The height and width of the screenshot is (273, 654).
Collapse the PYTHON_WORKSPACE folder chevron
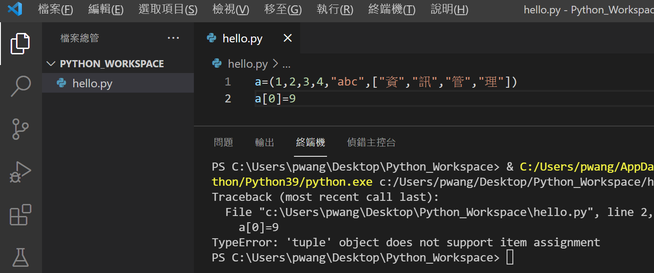(x=51, y=64)
